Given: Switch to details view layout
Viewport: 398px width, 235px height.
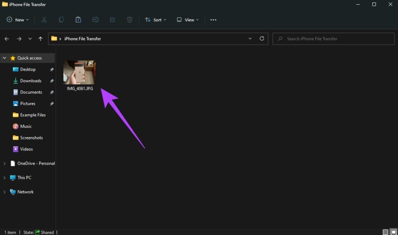Looking at the screenshot, I should coord(385,232).
